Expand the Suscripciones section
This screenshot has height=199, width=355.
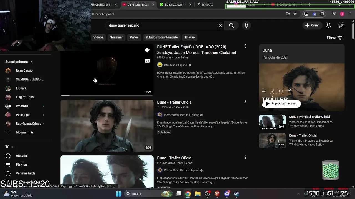(x=19, y=62)
